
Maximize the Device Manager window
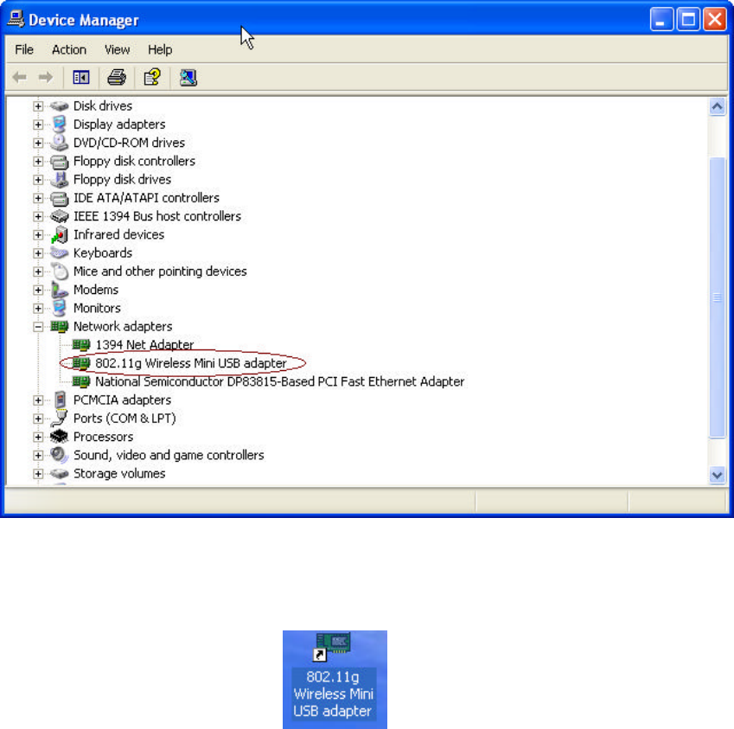tap(688, 20)
